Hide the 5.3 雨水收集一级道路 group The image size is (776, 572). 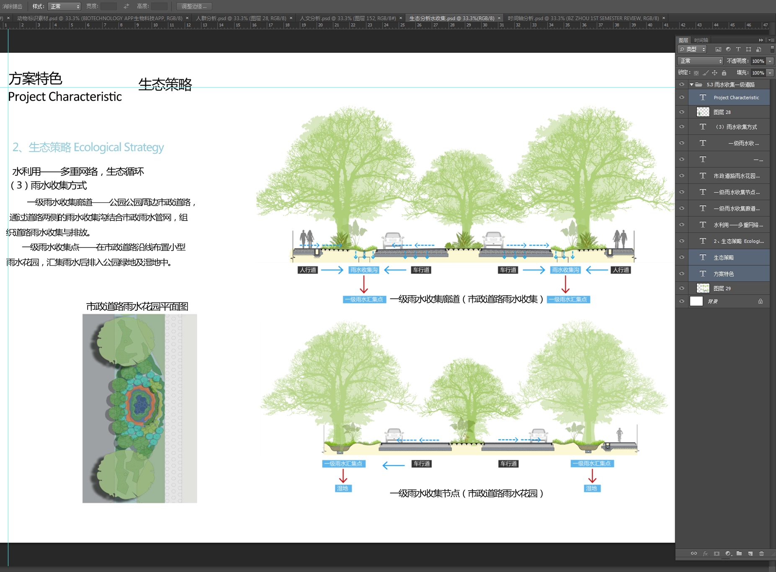[682, 85]
